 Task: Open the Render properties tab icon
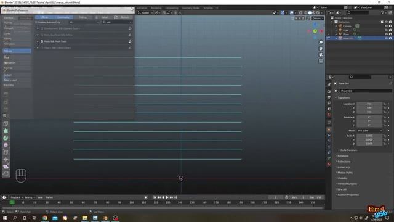[329, 92]
